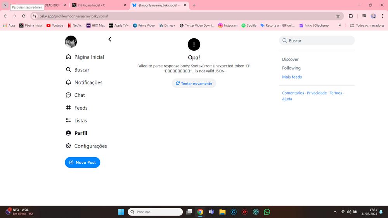This screenshot has width=388, height=218.
Task: Open the Termos link
Action: click(336, 93)
